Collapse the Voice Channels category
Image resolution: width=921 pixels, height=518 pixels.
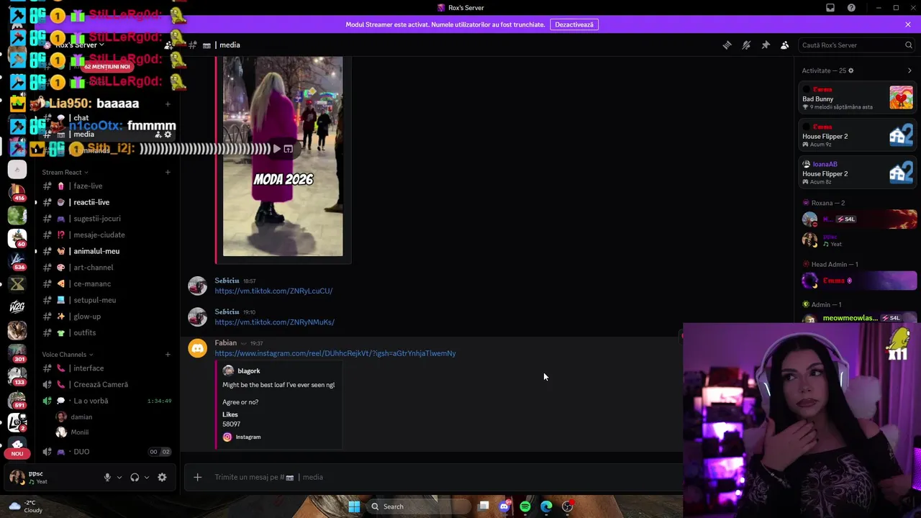pyautogui.click(x=67, y=354)
